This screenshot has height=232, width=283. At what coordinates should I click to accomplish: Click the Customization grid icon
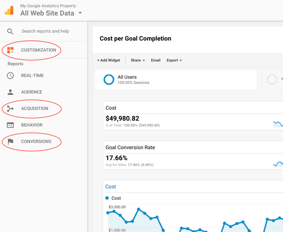[x=10, y=50]
